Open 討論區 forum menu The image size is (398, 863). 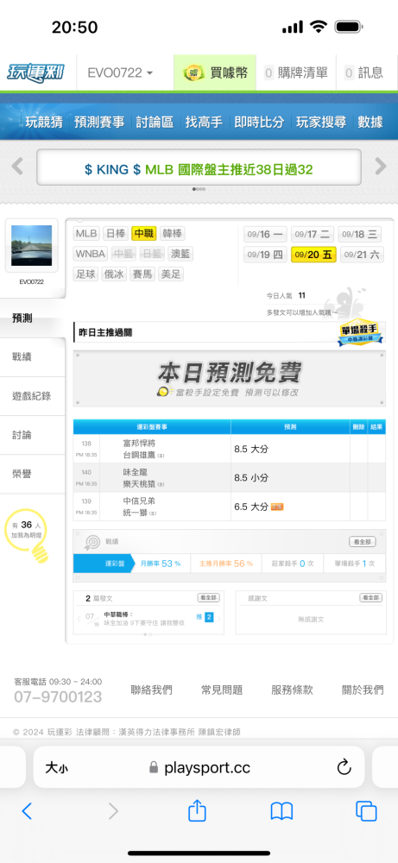[x=155, y=123]
